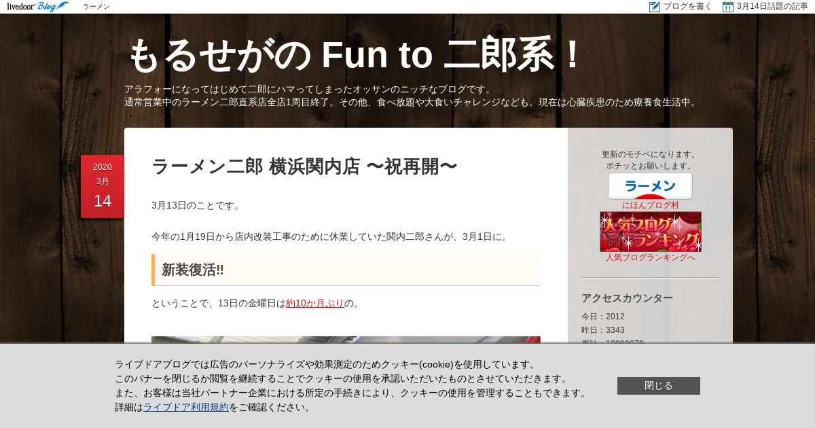
Task: Click 更新のモチベになります。 sidebar text
Action: (x=650, y=154)
